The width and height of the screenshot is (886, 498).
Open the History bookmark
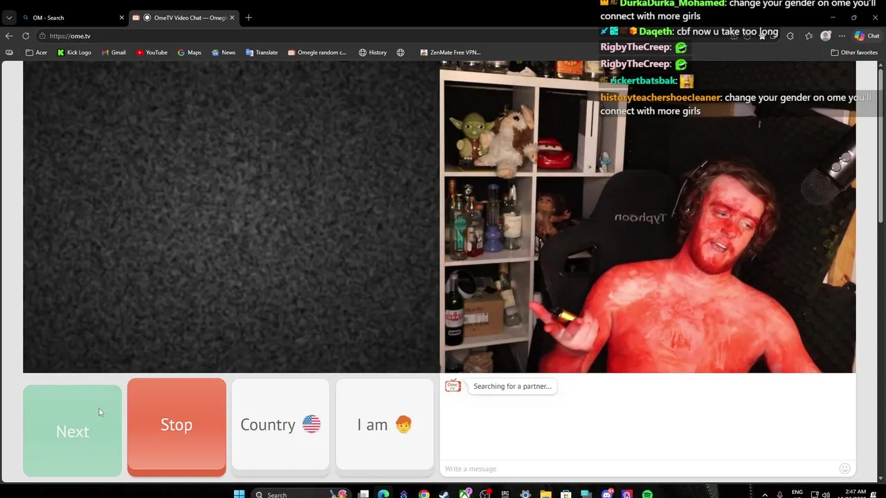point(372,53)
